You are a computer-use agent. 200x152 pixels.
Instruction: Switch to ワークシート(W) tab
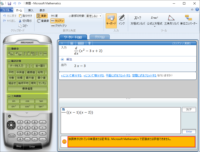click(73, 37)
